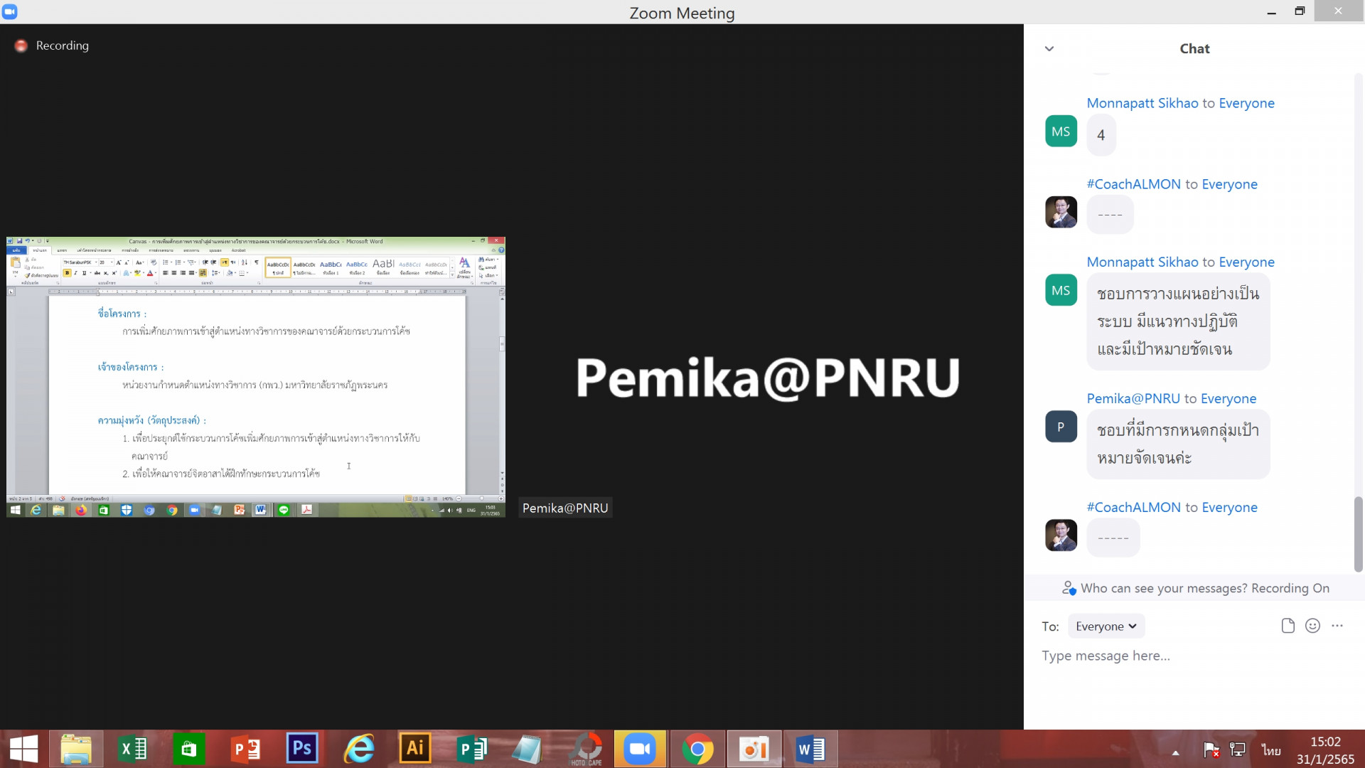The width and height of the screenshot is (1365, 768).
Task: Collapse the Chat panel chevron
Action: point(1049,48)
